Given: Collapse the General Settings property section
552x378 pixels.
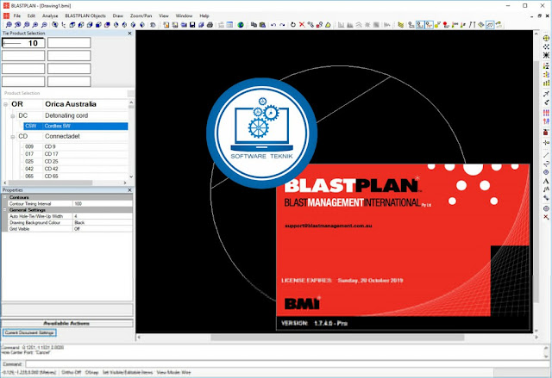Looking at the screenshot, I should tap(5, 210).
